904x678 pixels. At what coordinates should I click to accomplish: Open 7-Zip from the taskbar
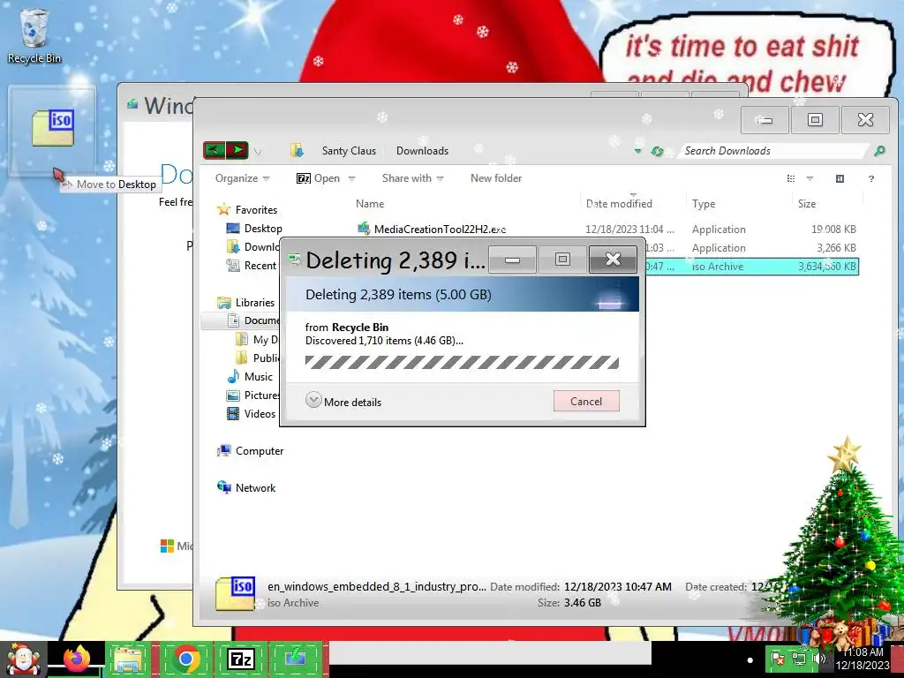click(x=241, y=659)
